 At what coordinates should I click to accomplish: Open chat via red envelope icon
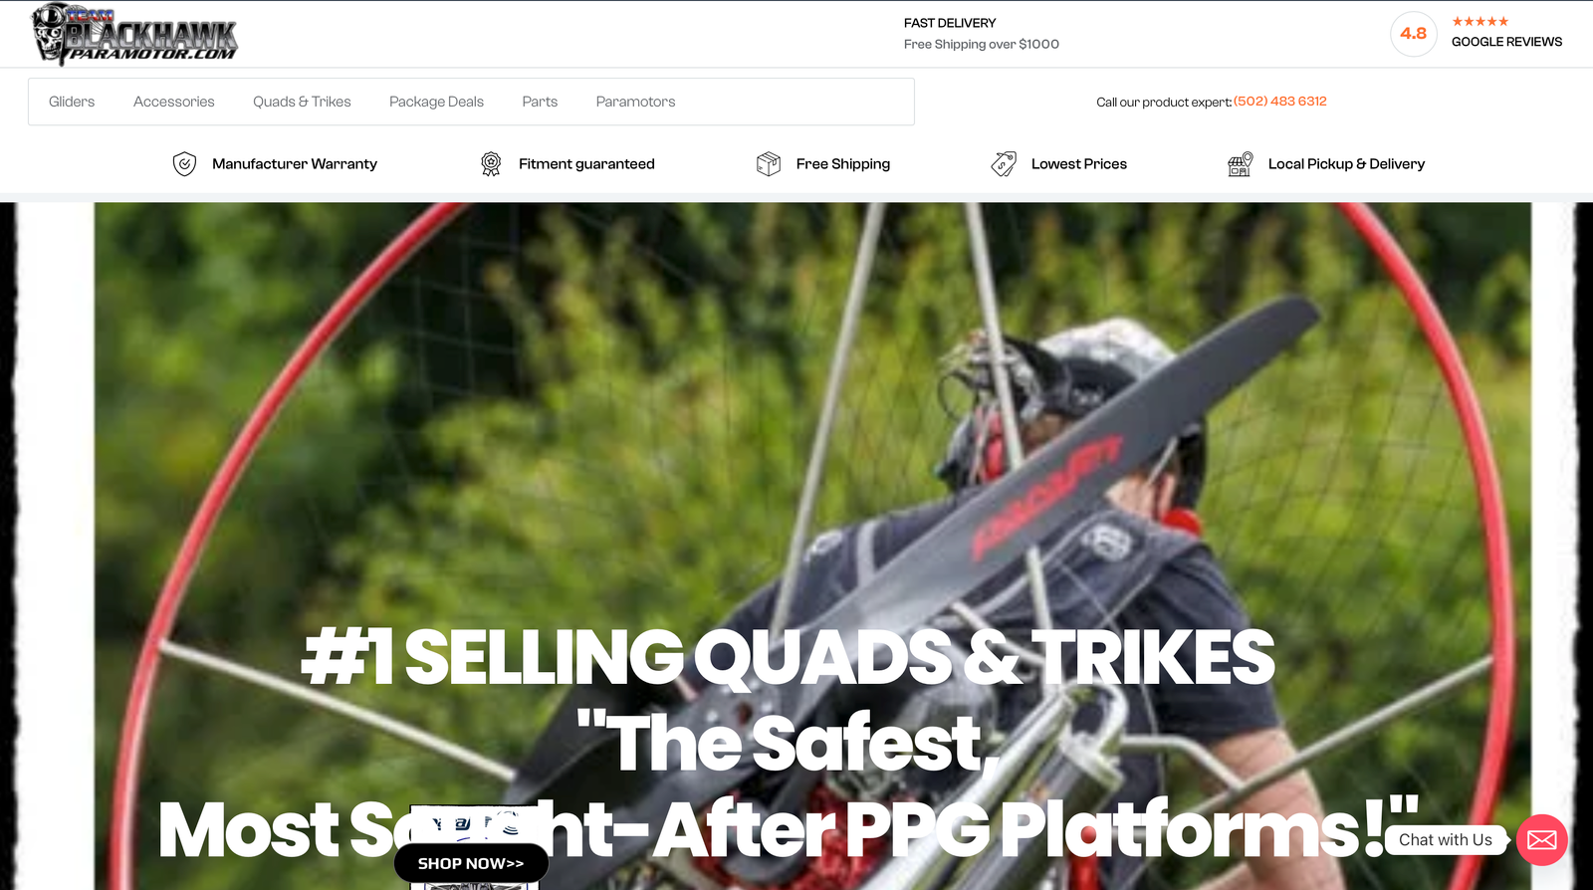(x=1542, y=840)
